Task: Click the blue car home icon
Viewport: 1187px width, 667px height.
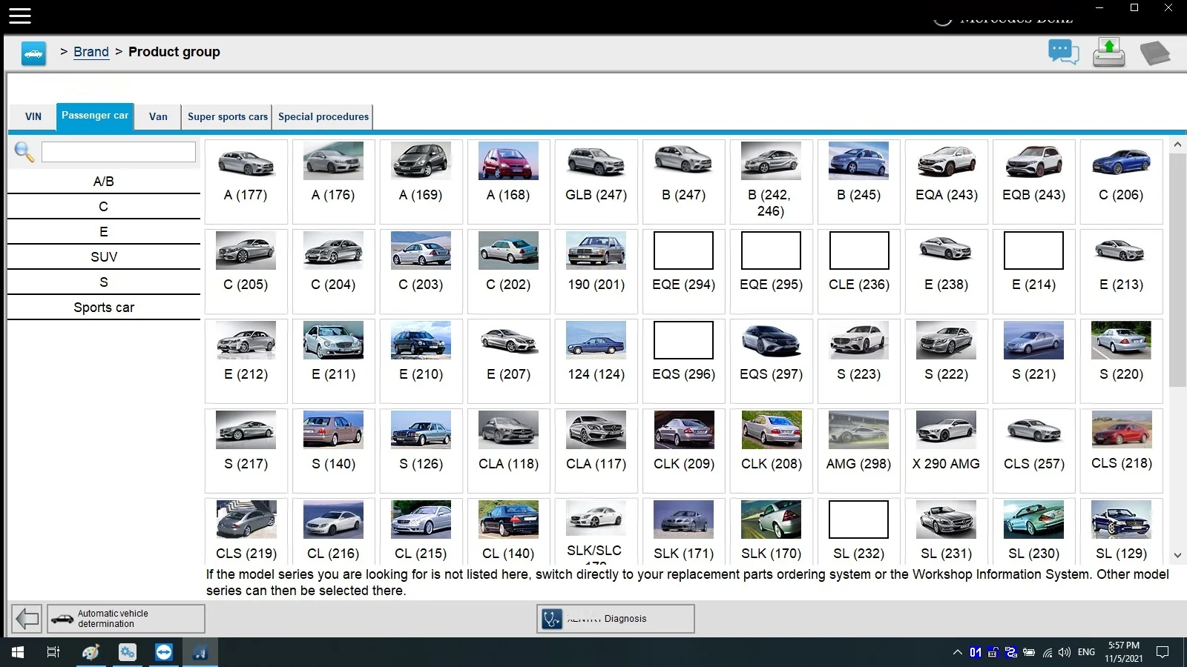Action: [x=33, y=53]
